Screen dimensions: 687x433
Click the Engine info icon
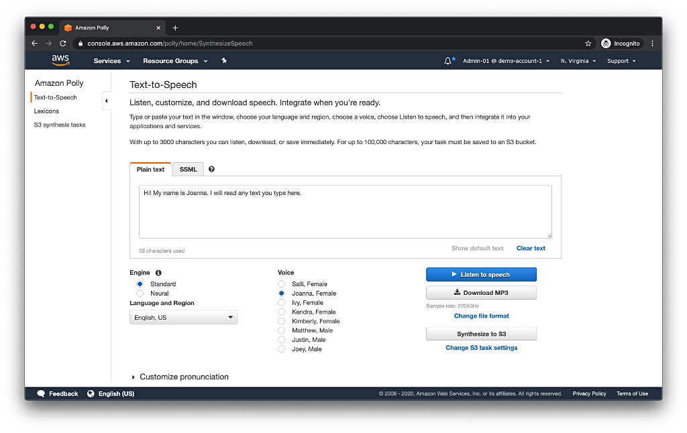[158, 273]
